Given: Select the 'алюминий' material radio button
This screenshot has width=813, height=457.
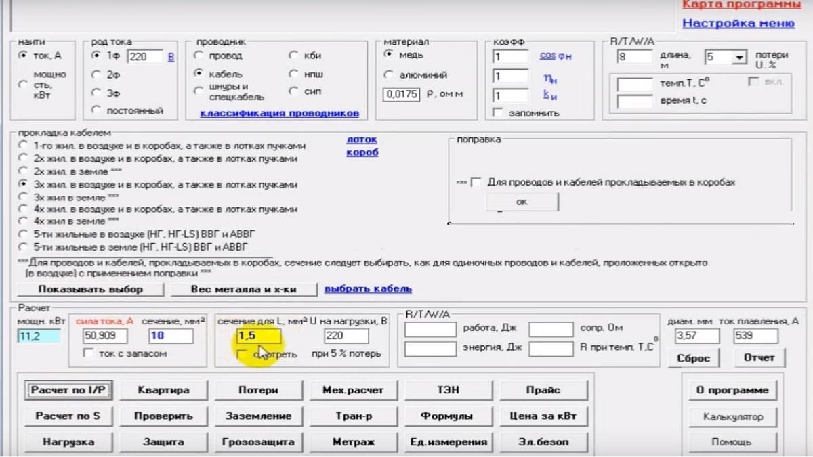Looking at the screenshot, I should (x=389, y=75).
